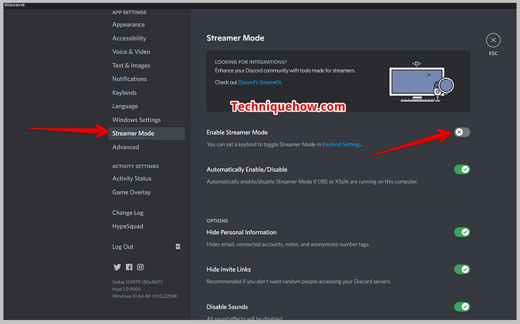The width and height of the screenshot is (520, 324).
Task: Click the 'Streamer Mode' page heading
Action: [x=235, y=38]
